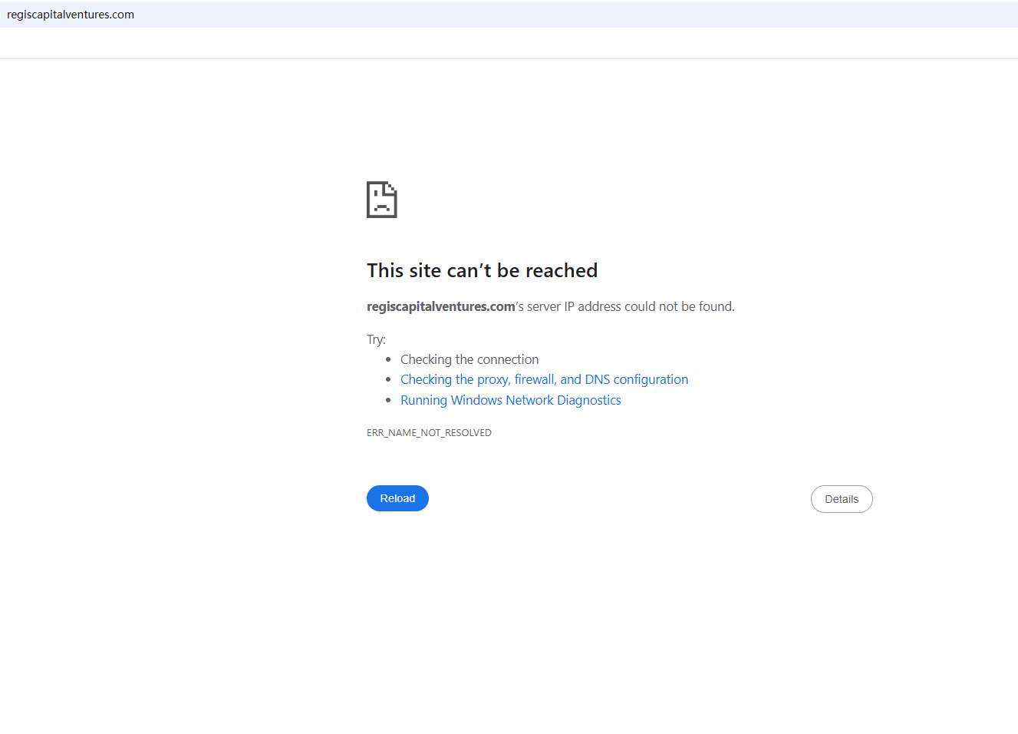The image size is (1018, 734).
Task: Open the Details button
Action: tap(842, 499)
